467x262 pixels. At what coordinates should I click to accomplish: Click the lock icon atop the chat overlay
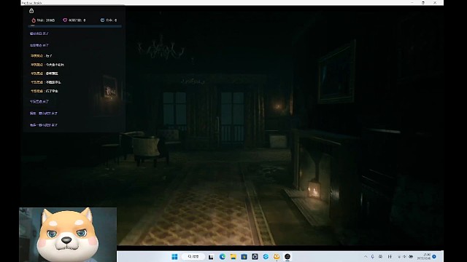tap(31, 11)
